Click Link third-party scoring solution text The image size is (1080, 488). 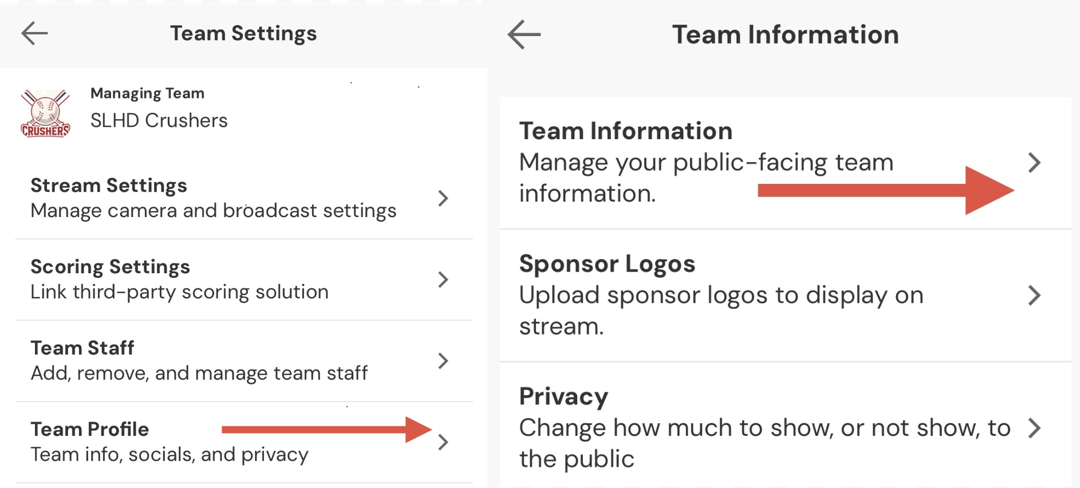click(x=179, y=292)
